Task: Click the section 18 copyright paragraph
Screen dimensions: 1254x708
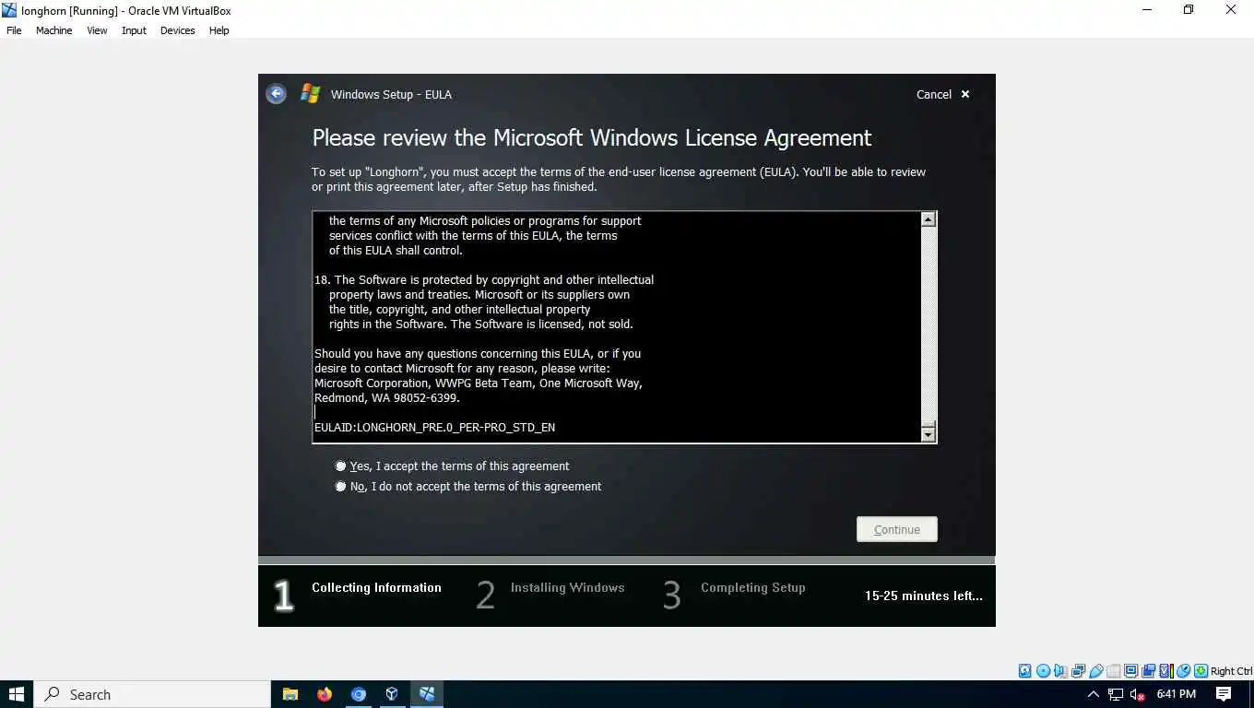Action: click(484, 302)
